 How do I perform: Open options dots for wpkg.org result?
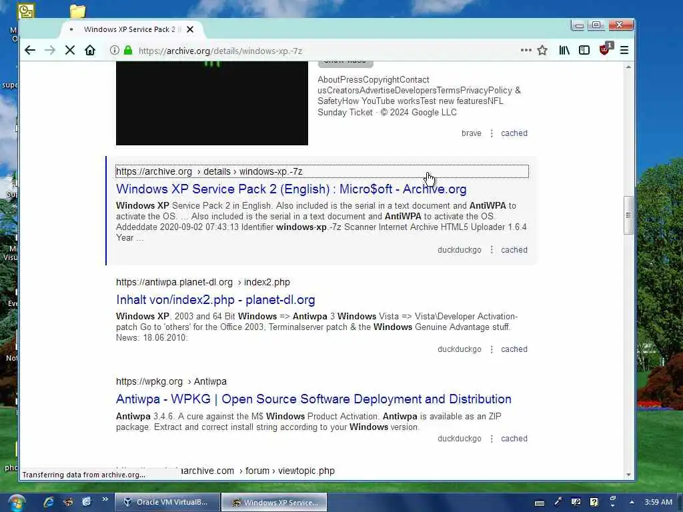coord(492,439)
